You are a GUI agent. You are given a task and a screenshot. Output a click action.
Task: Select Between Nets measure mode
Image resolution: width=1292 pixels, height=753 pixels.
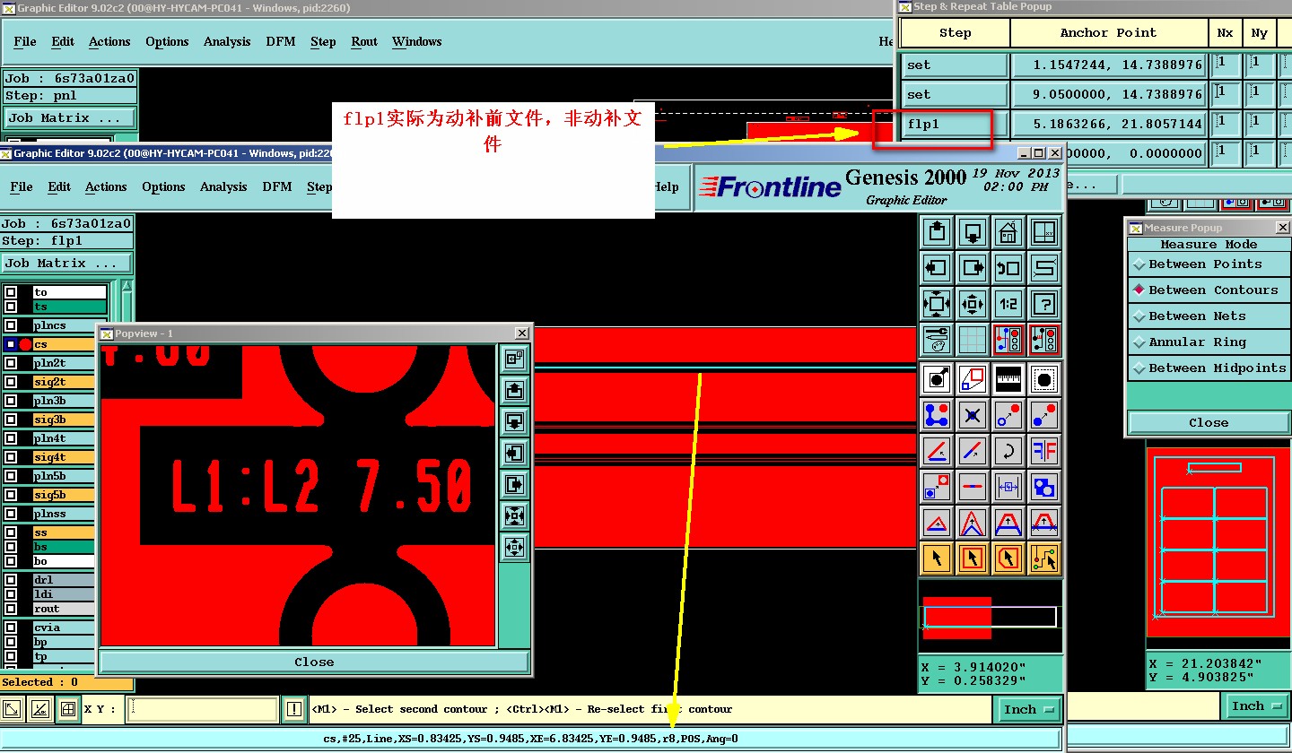1209,316
